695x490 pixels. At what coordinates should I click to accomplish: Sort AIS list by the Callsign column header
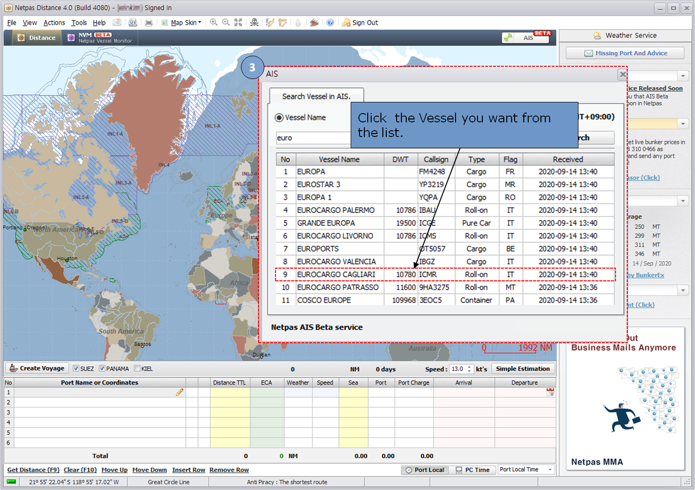coord(436,159)
